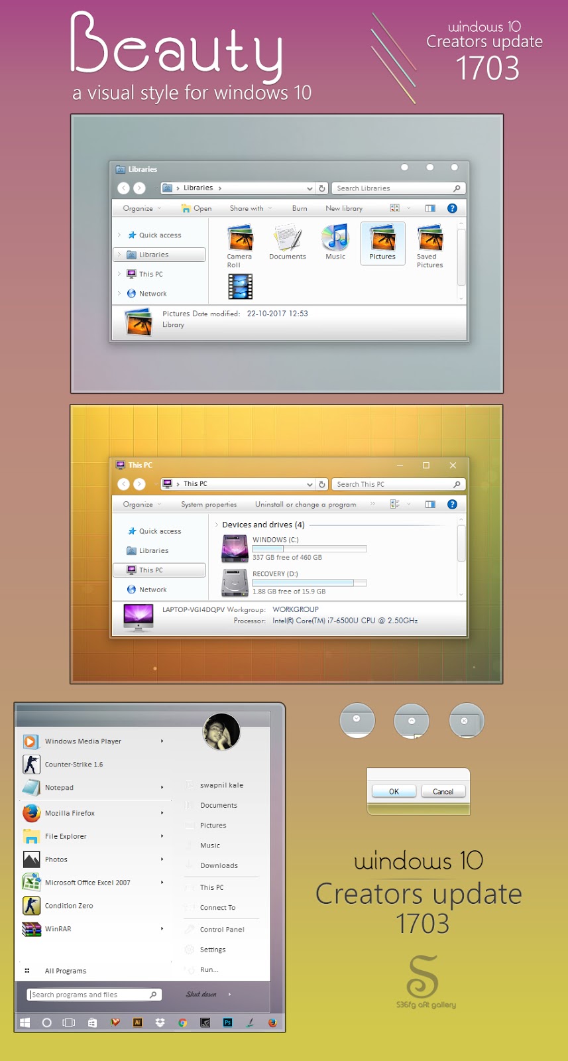Expand the Shut down options arrow
Viewport: 568px width, 1061px height.
pyautogui.click(x=229, y=995)
